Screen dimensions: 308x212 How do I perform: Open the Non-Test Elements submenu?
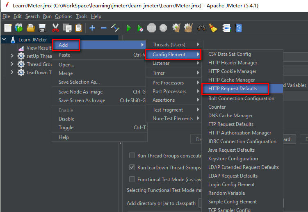pos(173,119)
